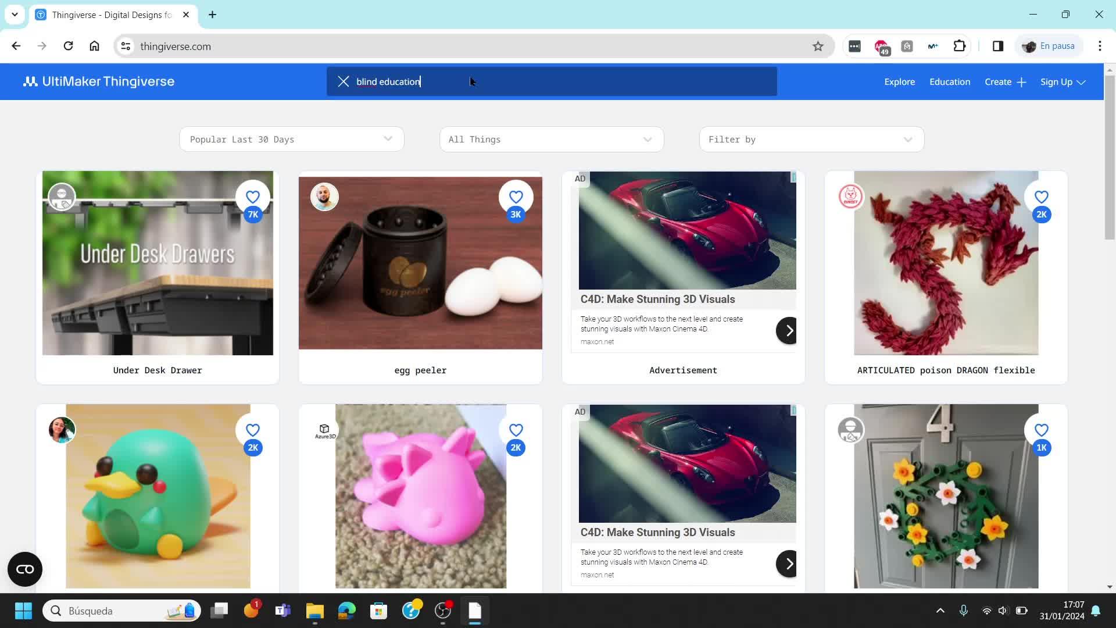This screenshot has height=628, width=1116.
Task: Open File Explorer from the taskbar
Action: coord(314,611)
